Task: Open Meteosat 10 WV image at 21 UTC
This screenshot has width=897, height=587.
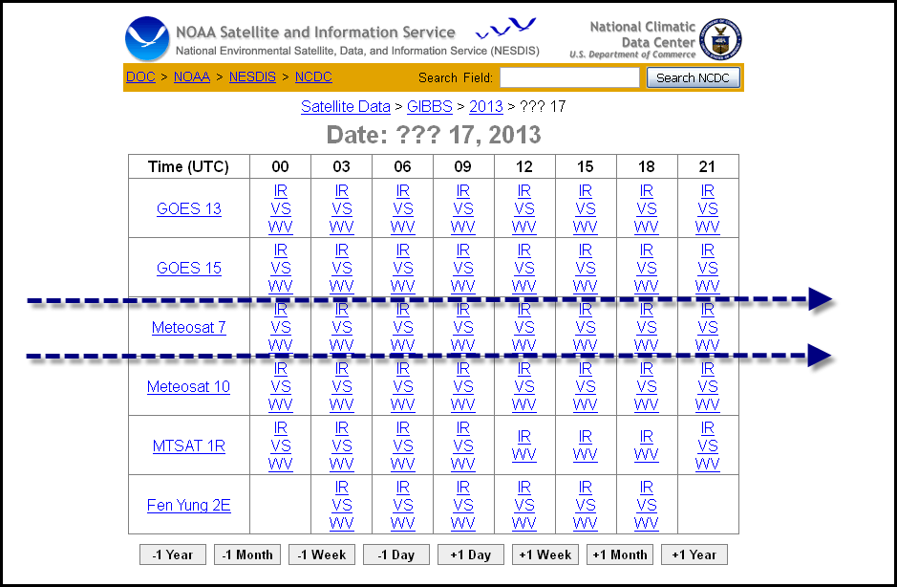Action: click(x=708, y=404)
